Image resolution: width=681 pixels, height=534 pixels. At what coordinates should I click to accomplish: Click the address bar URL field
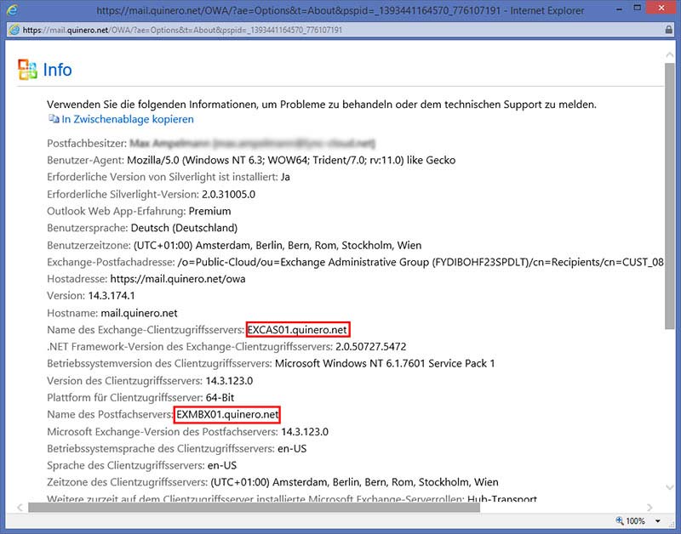[x=183, y=29]
